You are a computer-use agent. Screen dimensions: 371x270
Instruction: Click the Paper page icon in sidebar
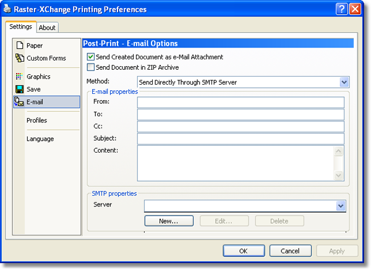(x=20, y=45)
